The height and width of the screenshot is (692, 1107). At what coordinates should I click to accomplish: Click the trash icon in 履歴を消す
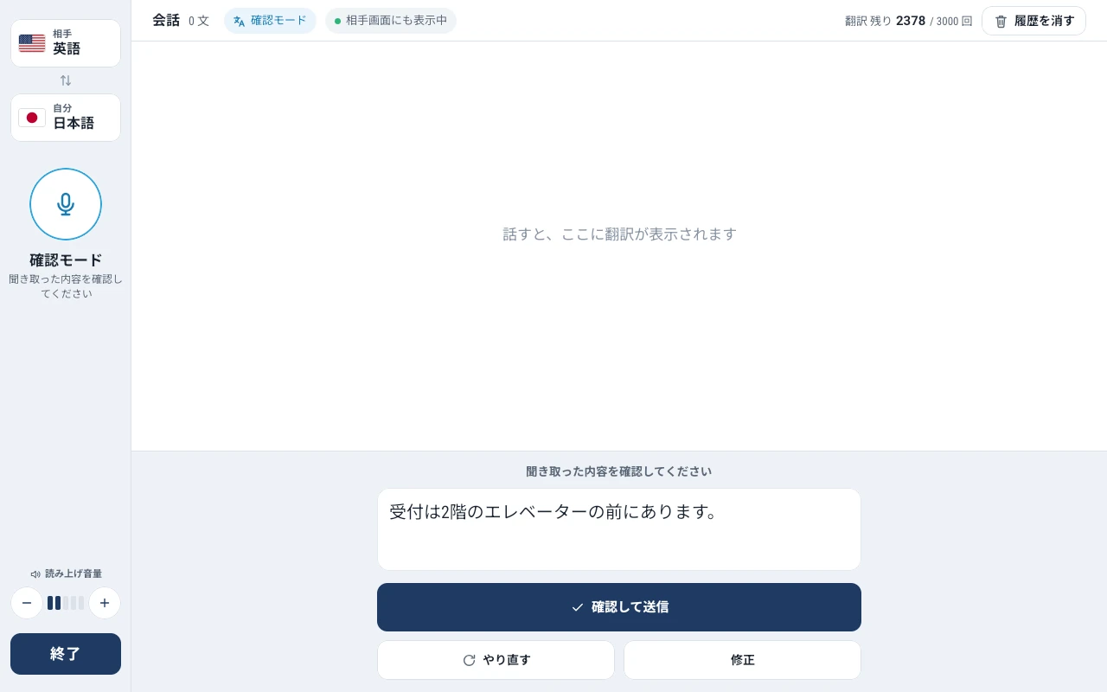[x=1001, y=21]
